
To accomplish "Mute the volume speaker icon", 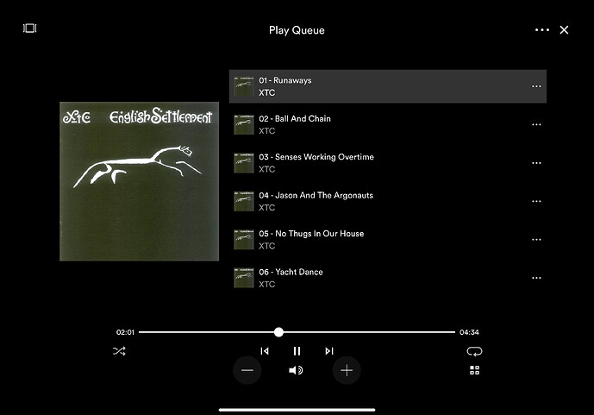I will click(296, 370).
